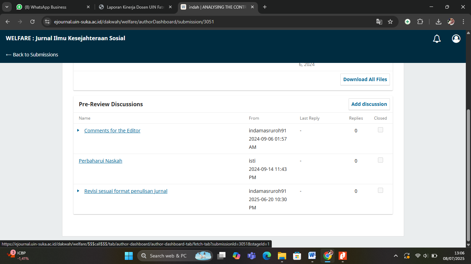Open the user profile icon
Screen dimensions: 471x264
point(456,39)
